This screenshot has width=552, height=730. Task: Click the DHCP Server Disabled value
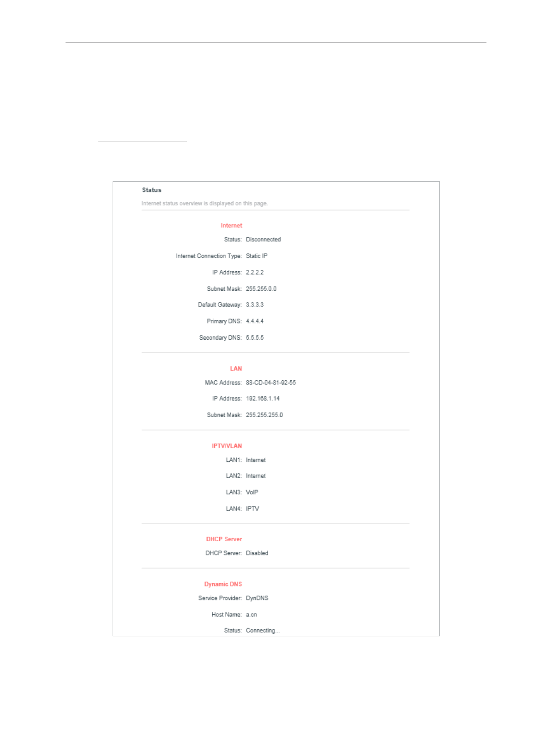tap(257, 553)
